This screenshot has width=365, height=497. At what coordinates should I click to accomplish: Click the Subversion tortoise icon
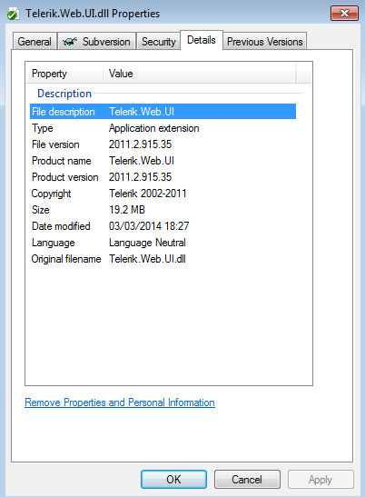tap(70, 41)
